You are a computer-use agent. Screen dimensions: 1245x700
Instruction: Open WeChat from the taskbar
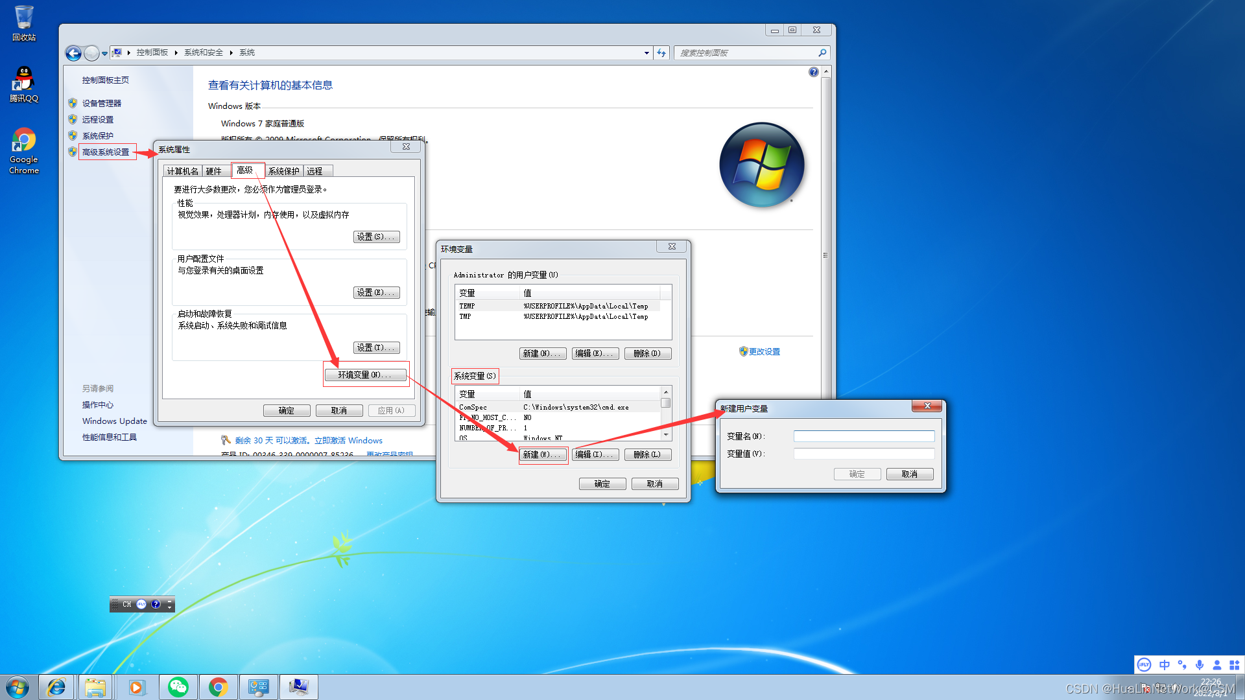(x=178, y=687)
